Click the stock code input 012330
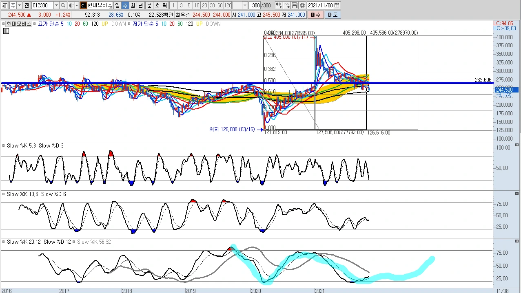The width and height of the screenshot is (521, 293). (42, 5)
